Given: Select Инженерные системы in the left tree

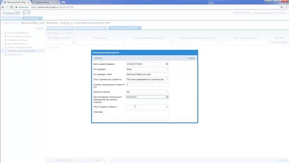Looking at the screenshot, I should [17, 40].
